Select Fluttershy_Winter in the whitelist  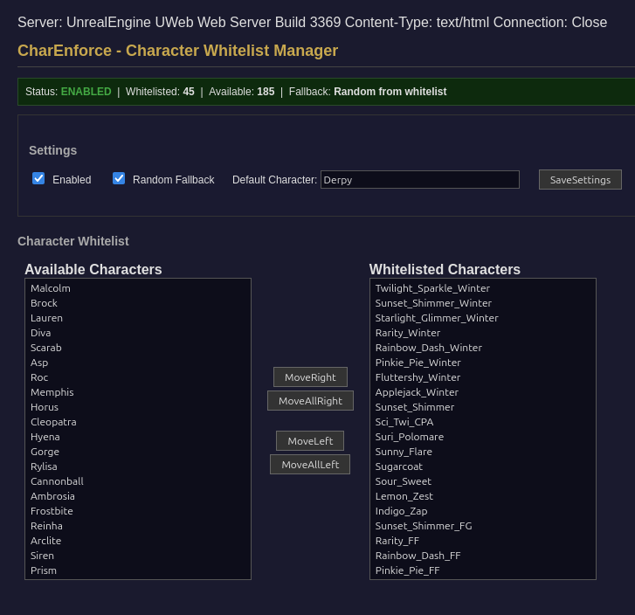[483, 377]
